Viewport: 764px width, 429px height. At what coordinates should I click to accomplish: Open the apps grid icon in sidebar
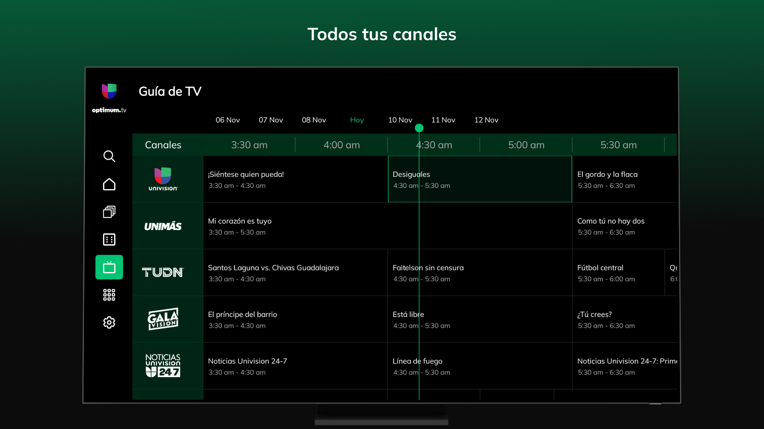109,294
